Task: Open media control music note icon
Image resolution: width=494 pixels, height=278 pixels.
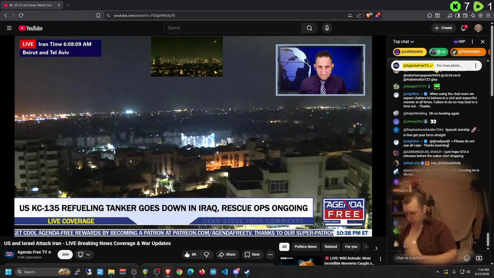Action: (450, 15)
